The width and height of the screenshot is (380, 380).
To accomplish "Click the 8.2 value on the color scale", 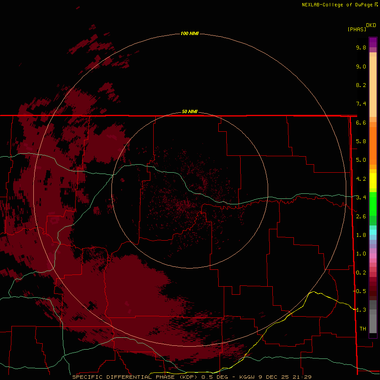I will [361, 85].
